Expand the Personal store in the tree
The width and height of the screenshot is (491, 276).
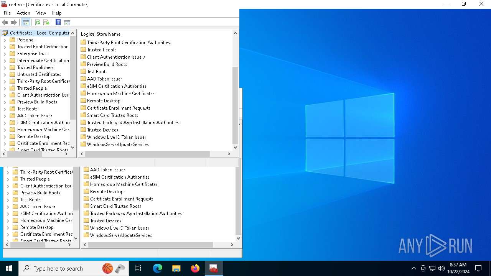pyautogui.click(x=5, y=40)
